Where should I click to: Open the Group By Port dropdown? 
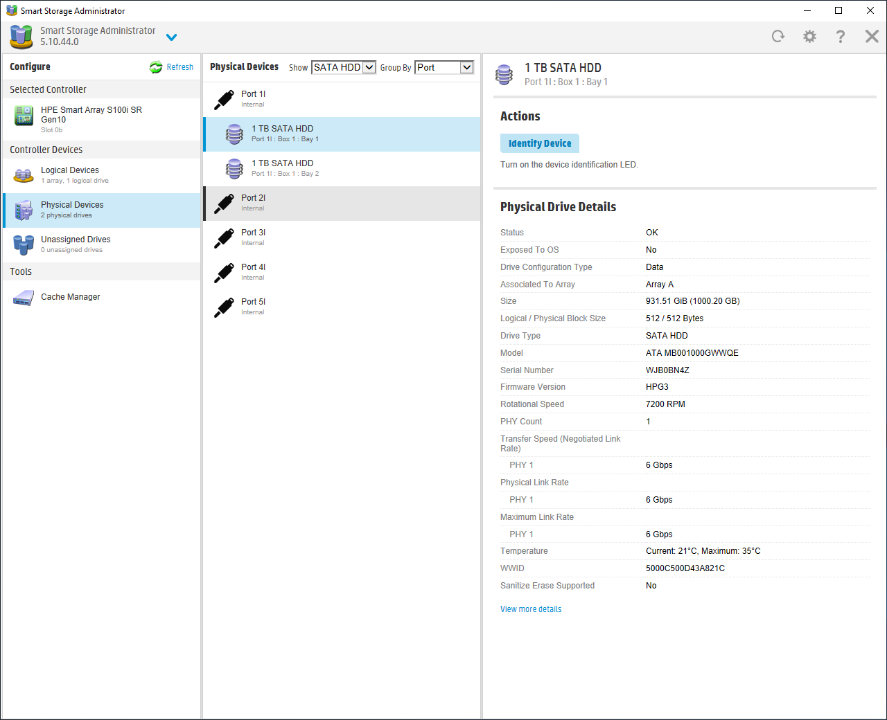pyautogui.click(x=444, y=67)
